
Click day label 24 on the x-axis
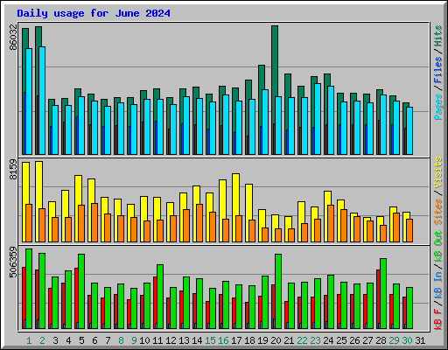(328, 340)
